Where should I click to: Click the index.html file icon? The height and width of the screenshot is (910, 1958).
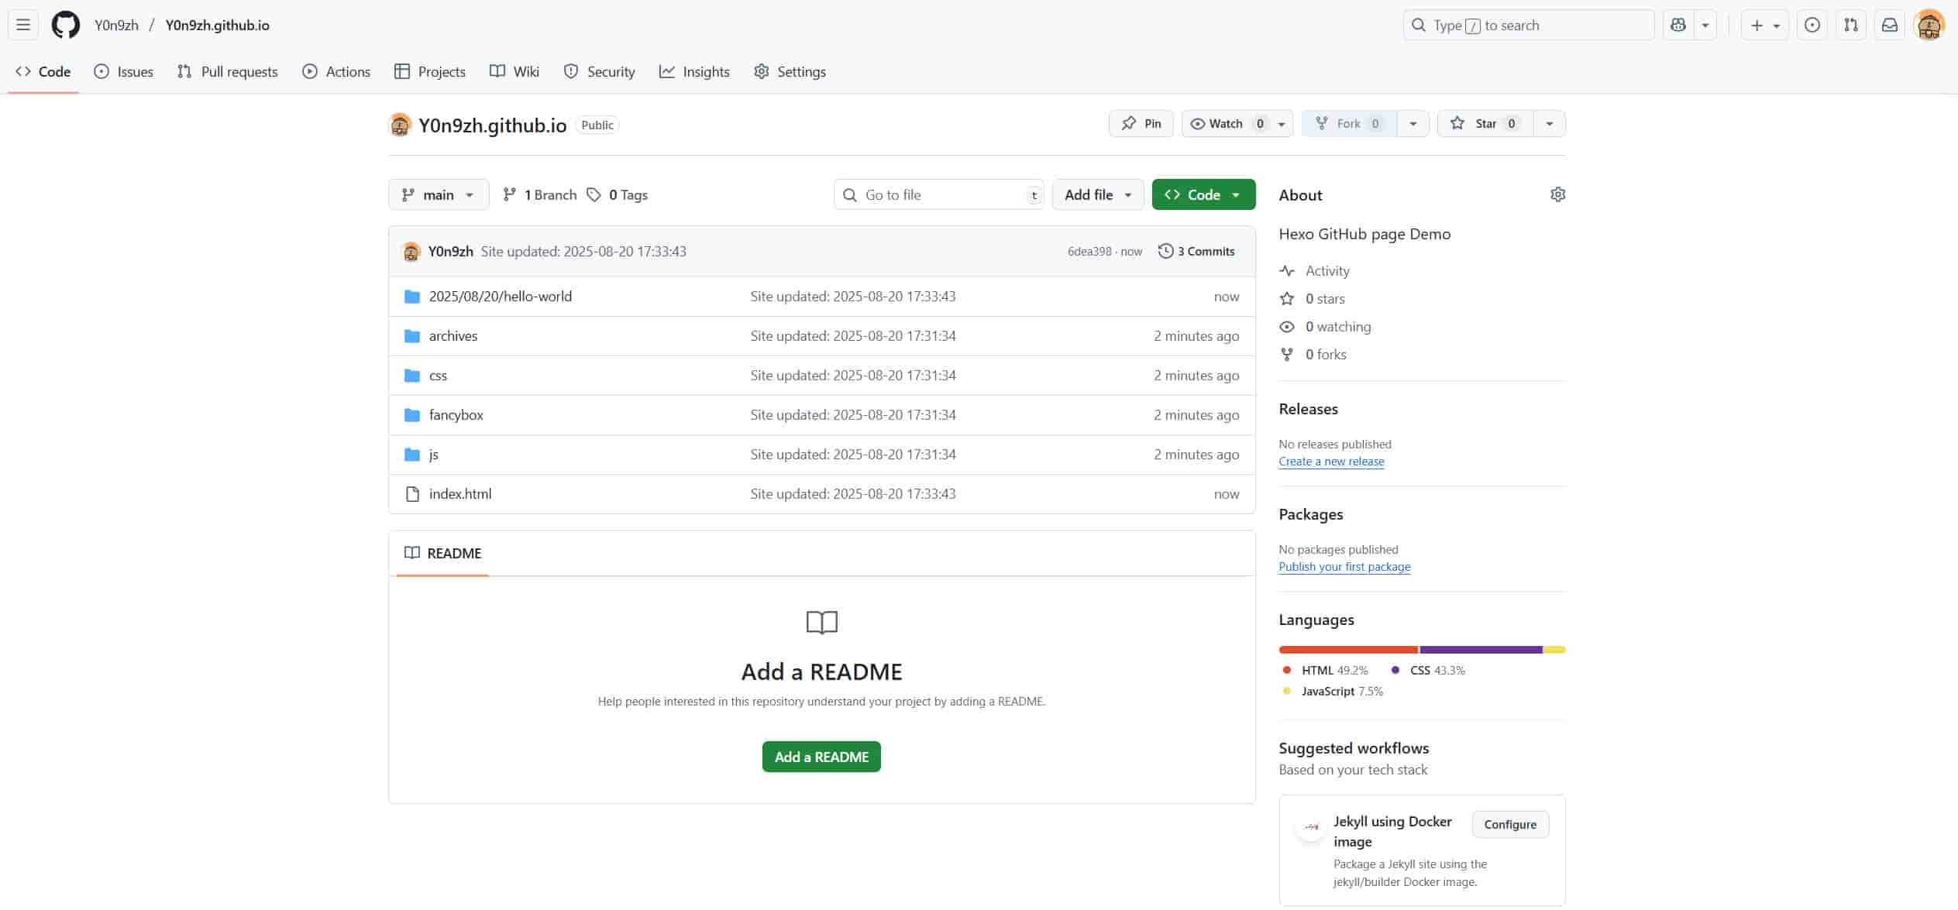click(x=412, y=494)
